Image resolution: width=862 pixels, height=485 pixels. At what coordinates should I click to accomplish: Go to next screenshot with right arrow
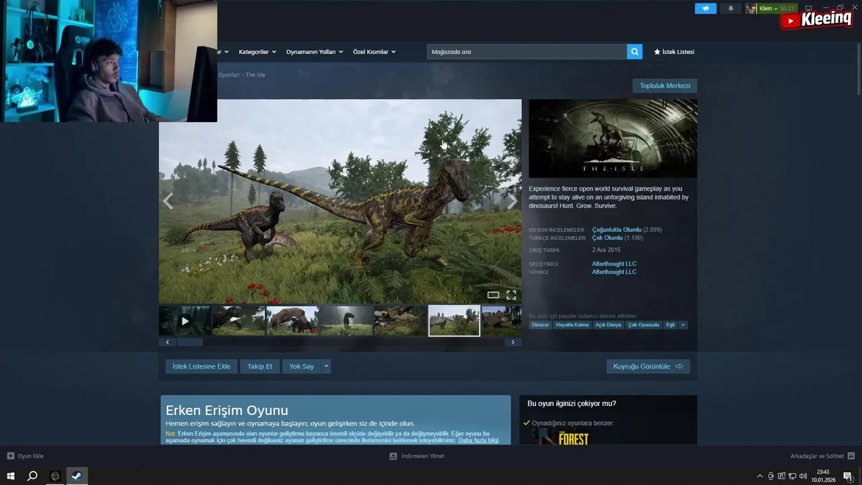pyautogui.click(x=512, y=201)
